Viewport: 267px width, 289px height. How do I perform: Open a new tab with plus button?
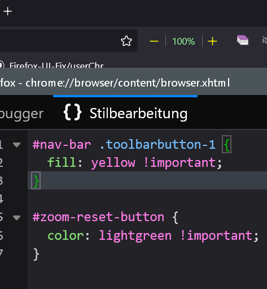click(x=8, y=11)
